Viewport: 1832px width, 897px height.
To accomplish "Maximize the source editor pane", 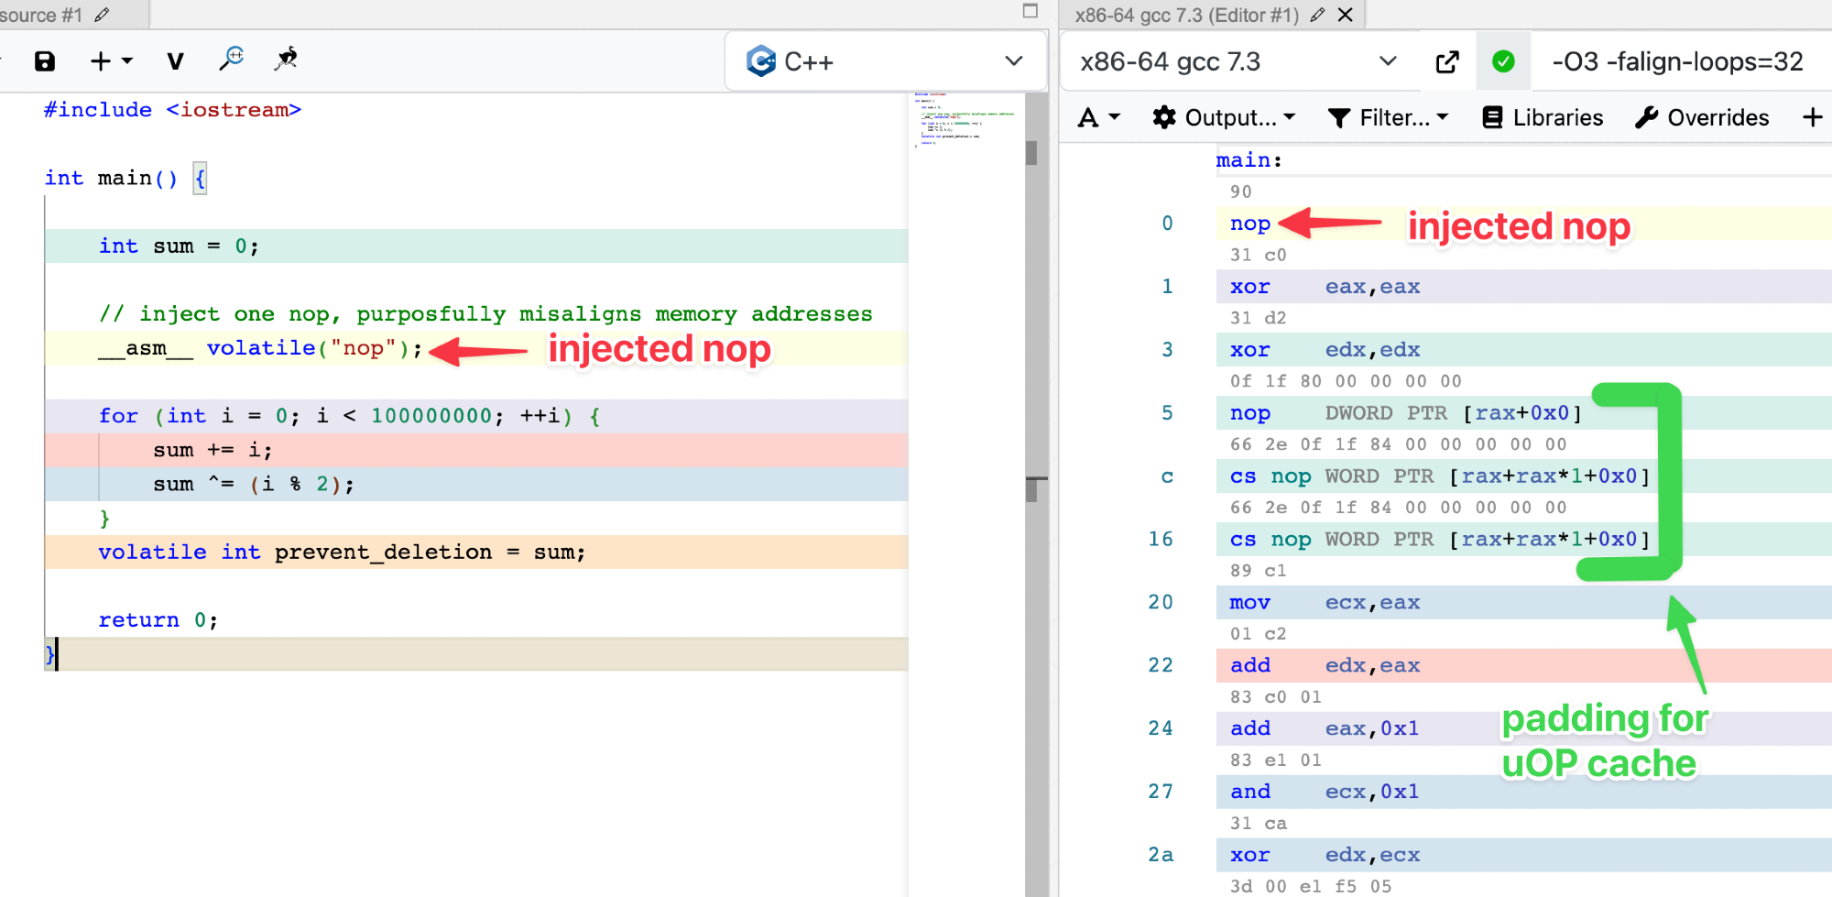I will 1030,11.
